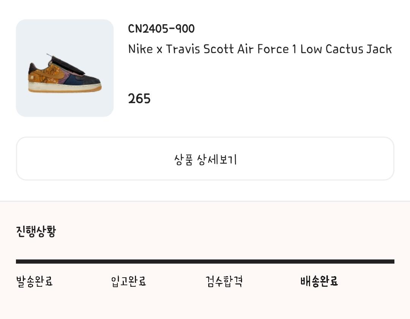The height and width of the screenshot is (319, 410).
Task: Select the 발송완료 progress step
Action: coord(34,281)
